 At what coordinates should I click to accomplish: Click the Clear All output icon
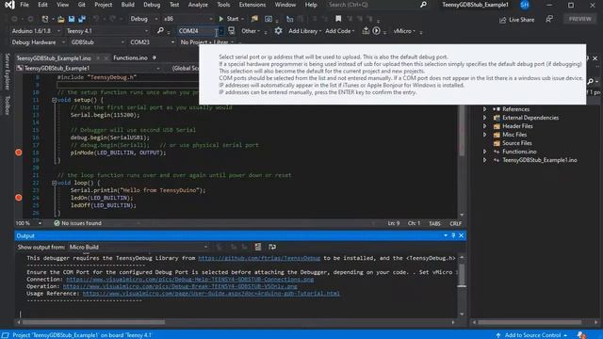pos(257,247)
